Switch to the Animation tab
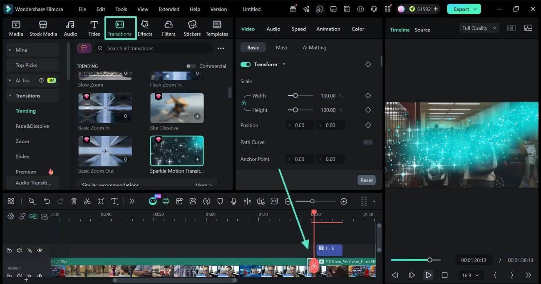This screenshot has width=541, height=284. 328,29
